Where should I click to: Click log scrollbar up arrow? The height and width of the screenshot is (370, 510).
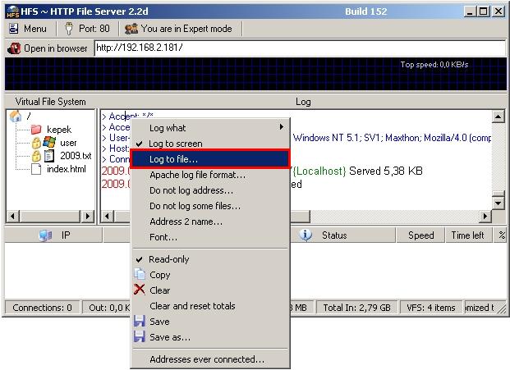498,117
